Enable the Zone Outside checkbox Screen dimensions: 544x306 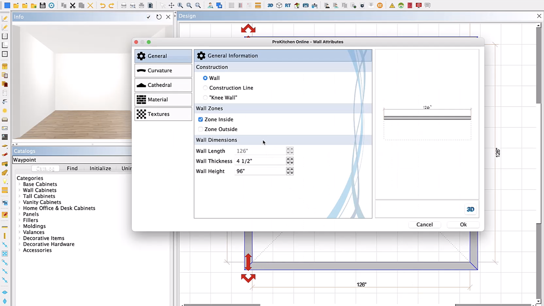[x=200, y=129]
